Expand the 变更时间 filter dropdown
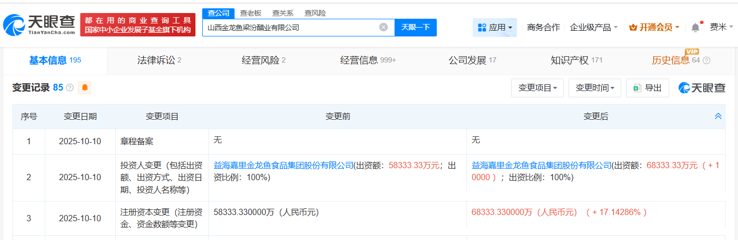The image size is (738, 240). tap(595, 88)
